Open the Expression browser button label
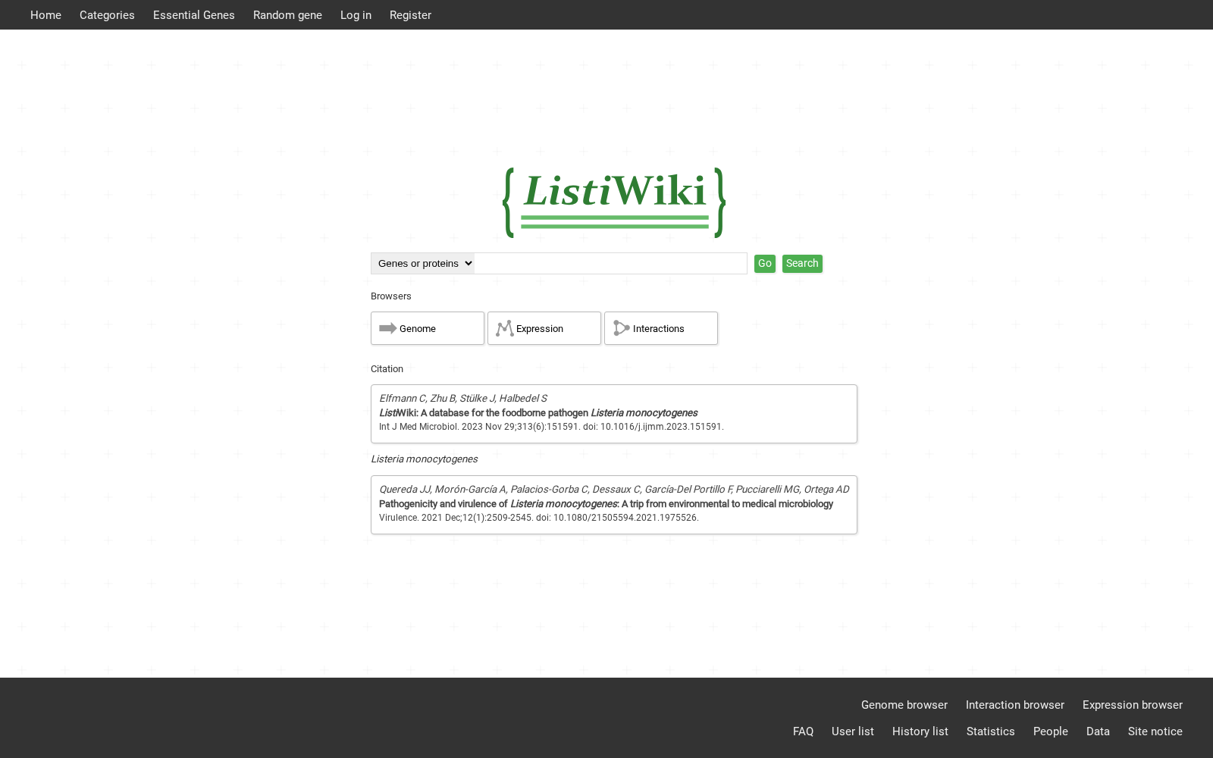 coord(540,329)
